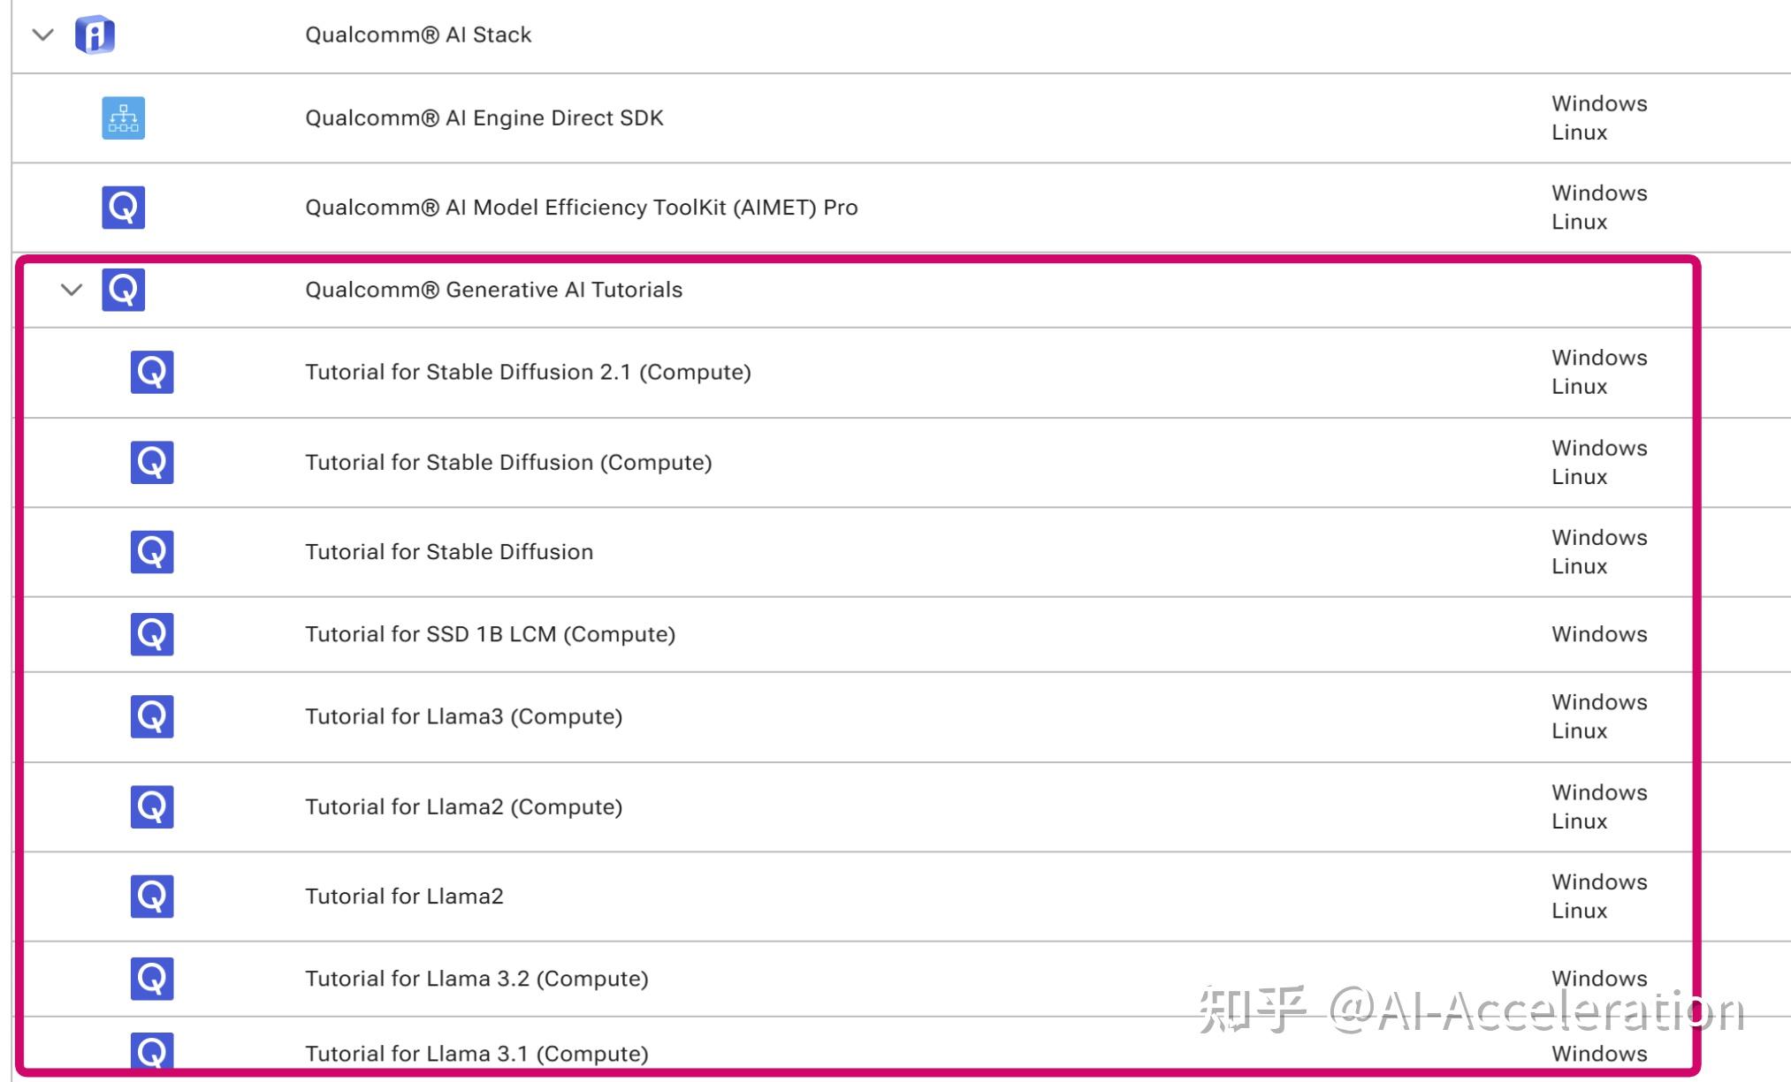Viewport: 1791px width, 1082px height.
Task: Collapse the Qualcomm AI Stack tree
Action: (42, 35)
